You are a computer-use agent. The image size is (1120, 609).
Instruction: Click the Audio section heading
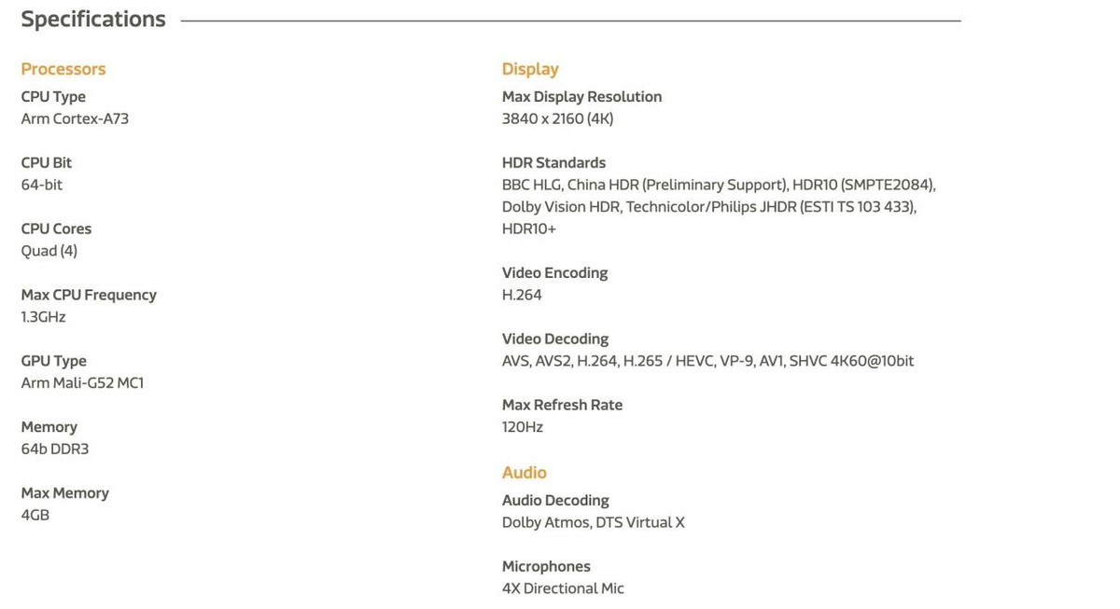525,473
